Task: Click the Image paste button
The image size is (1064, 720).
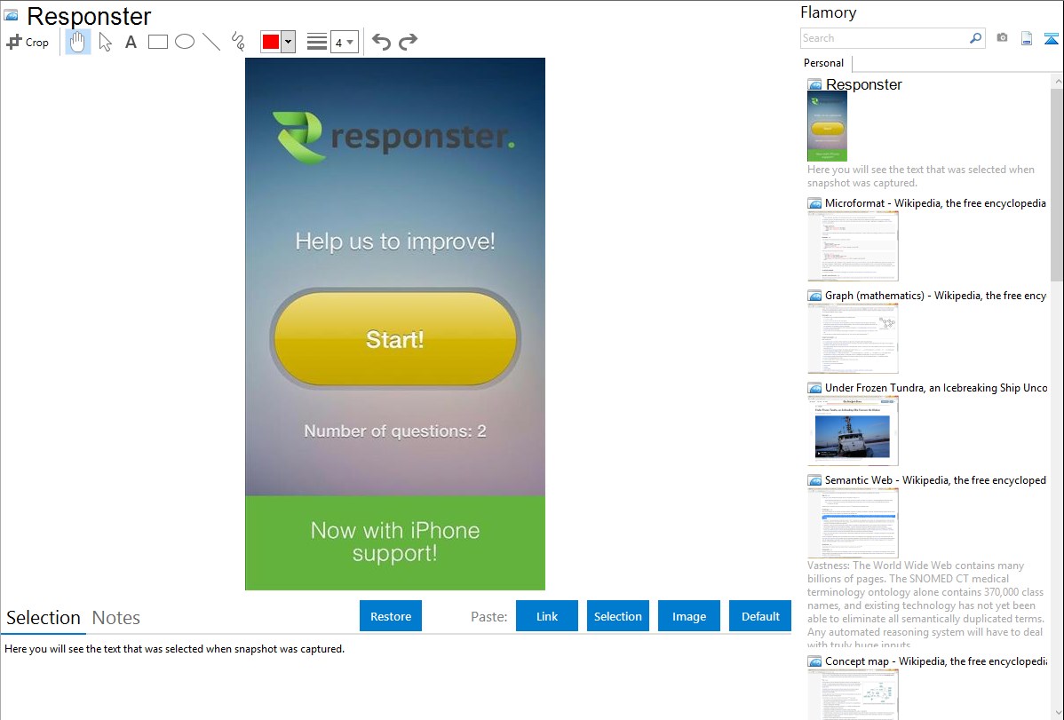Action: click(688, 616)
